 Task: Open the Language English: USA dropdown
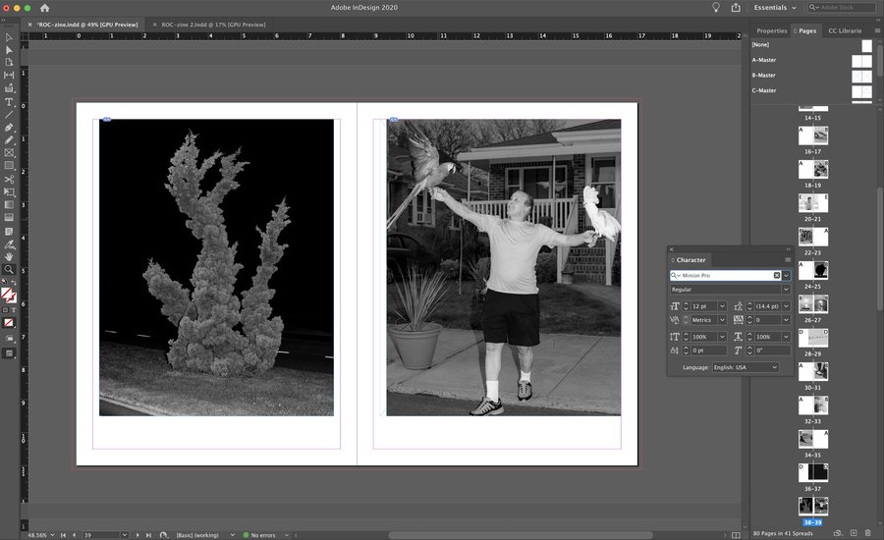coord(774,367)
